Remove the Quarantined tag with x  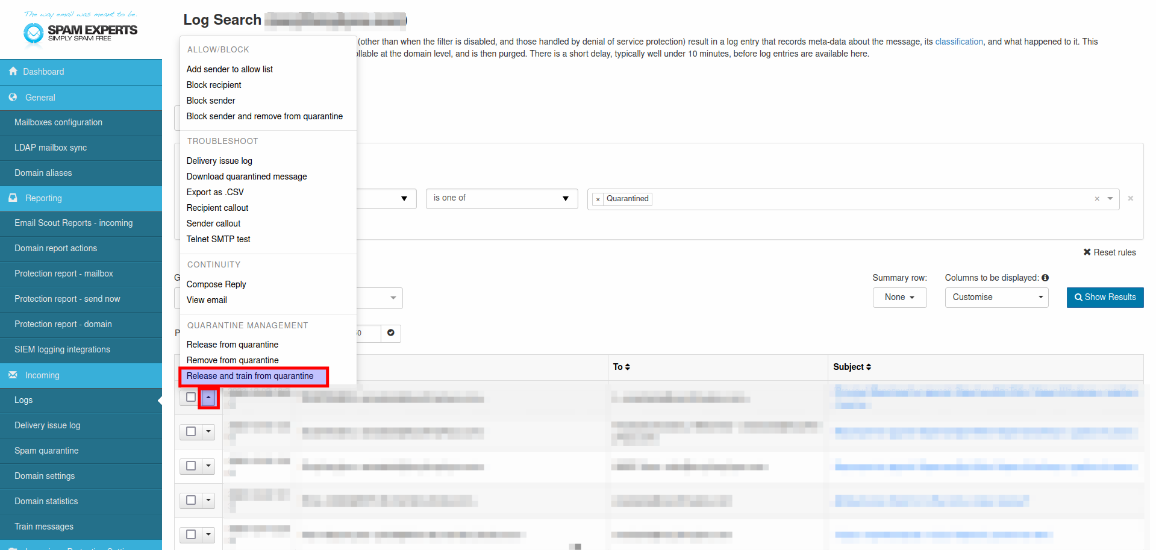tap(598, 199)
